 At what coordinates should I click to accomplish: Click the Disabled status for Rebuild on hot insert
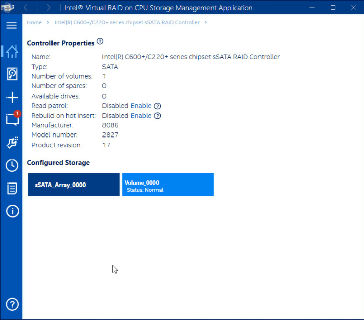115,115
